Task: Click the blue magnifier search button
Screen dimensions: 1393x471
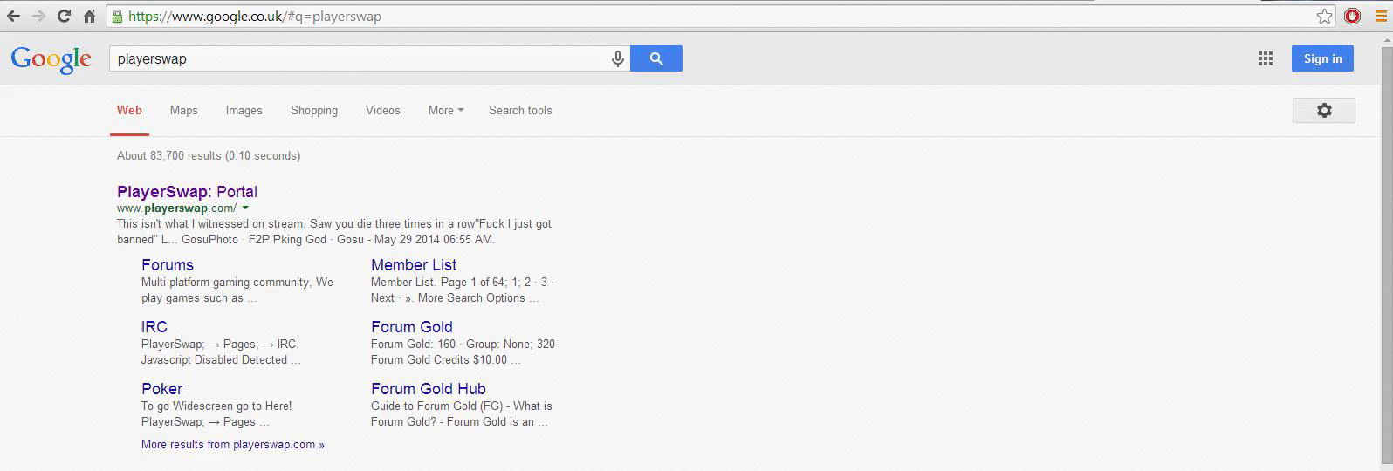Action: [656, 58]
